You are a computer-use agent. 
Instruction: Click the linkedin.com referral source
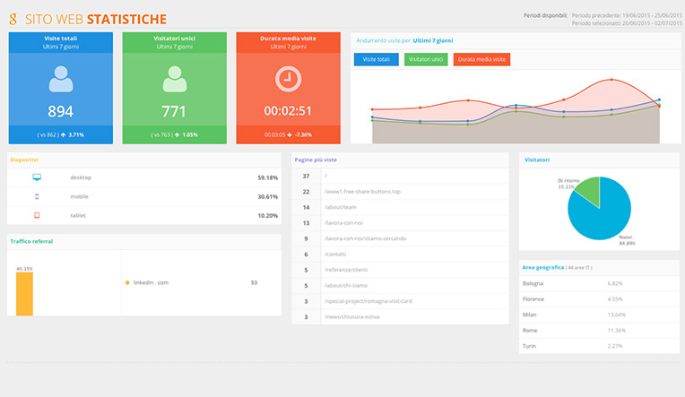152,282
